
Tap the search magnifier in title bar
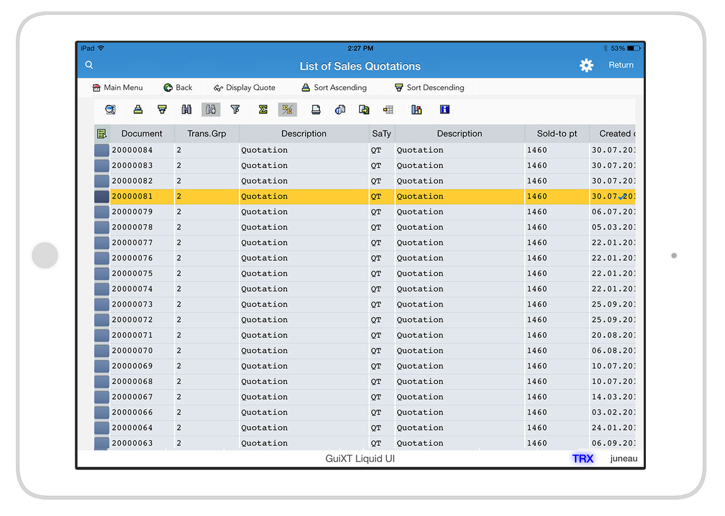89,65
